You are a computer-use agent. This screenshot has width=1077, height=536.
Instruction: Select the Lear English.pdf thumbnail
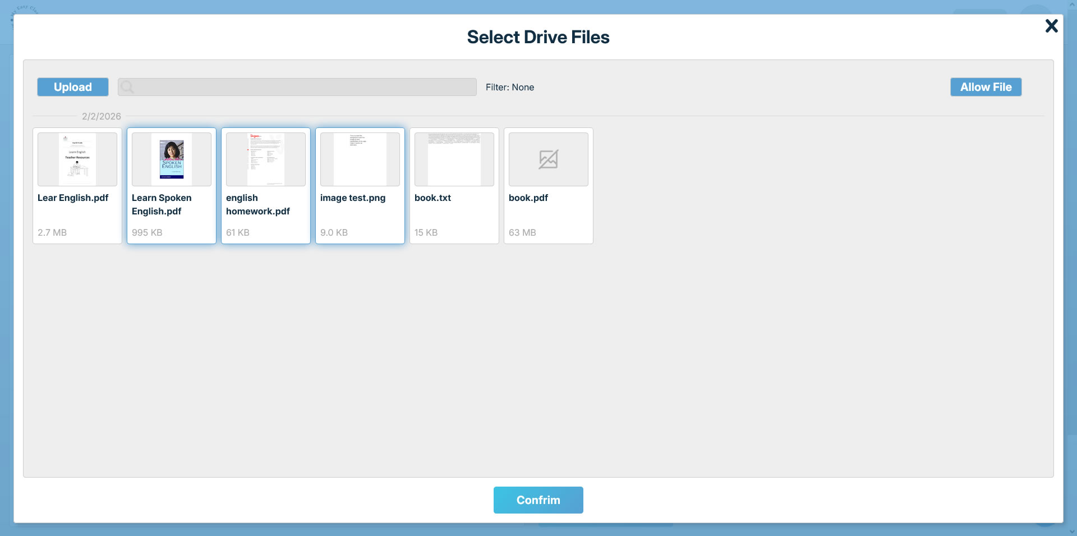[77, 159]
